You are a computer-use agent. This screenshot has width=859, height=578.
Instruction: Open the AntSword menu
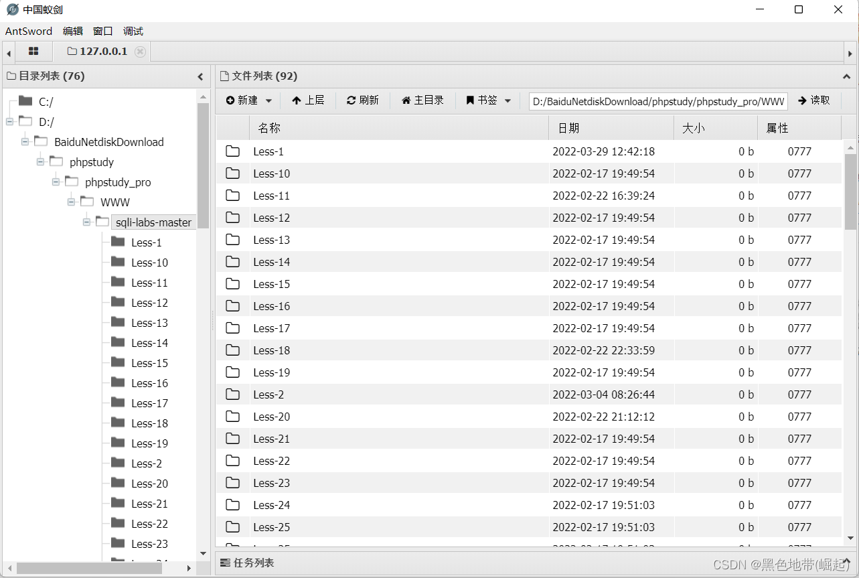click(28, 31)
